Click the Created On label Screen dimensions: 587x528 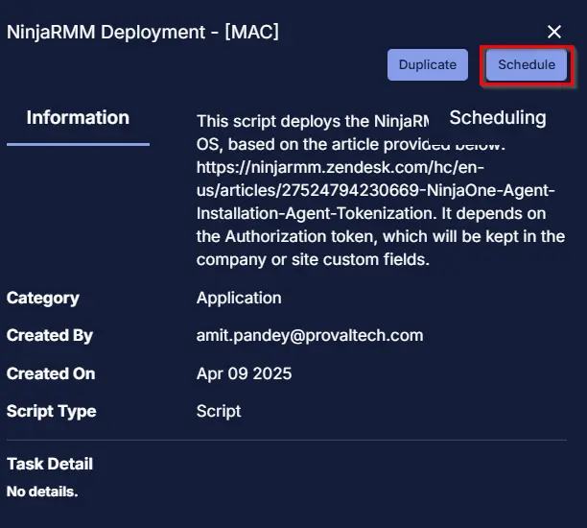coord(51,373)
